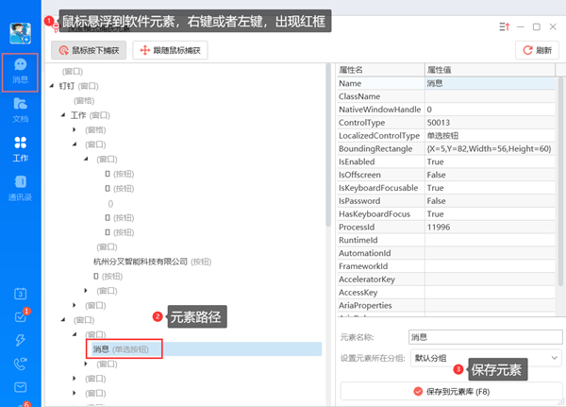Open the calendar icon in sidebar

20,294
